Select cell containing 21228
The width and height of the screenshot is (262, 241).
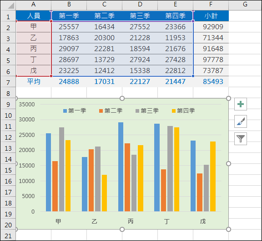tap(140, 38)
